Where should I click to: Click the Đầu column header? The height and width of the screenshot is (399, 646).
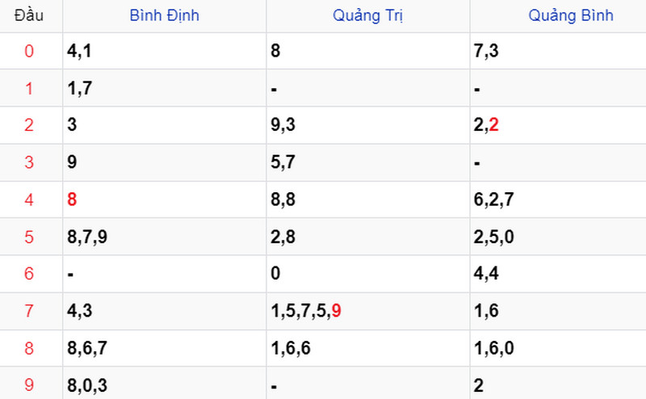pyautogui.click(x=29, y=15)
